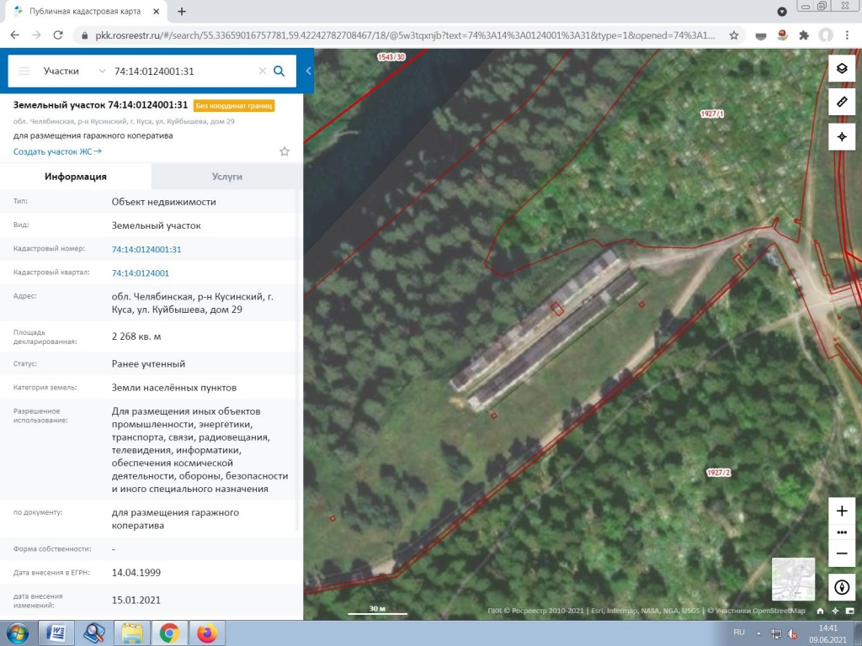Click parcel label 1927/2 on map
This screenshot has height=646, width=862.
coord(718,473)
